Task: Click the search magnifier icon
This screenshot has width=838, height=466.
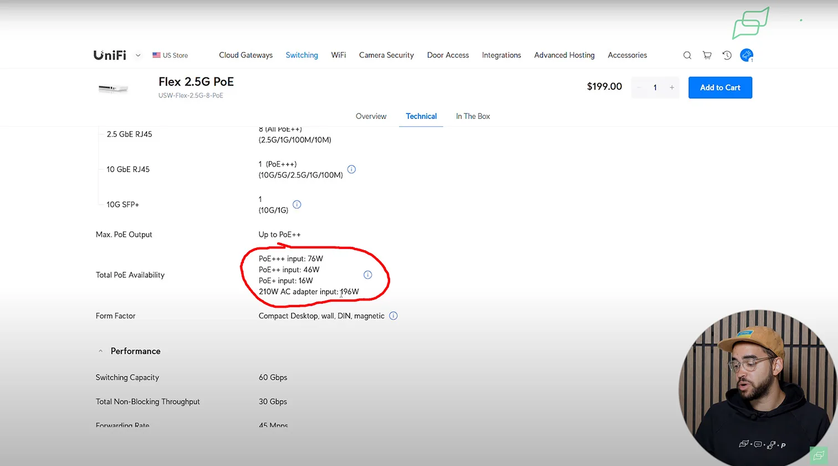Action: [687, 55]
